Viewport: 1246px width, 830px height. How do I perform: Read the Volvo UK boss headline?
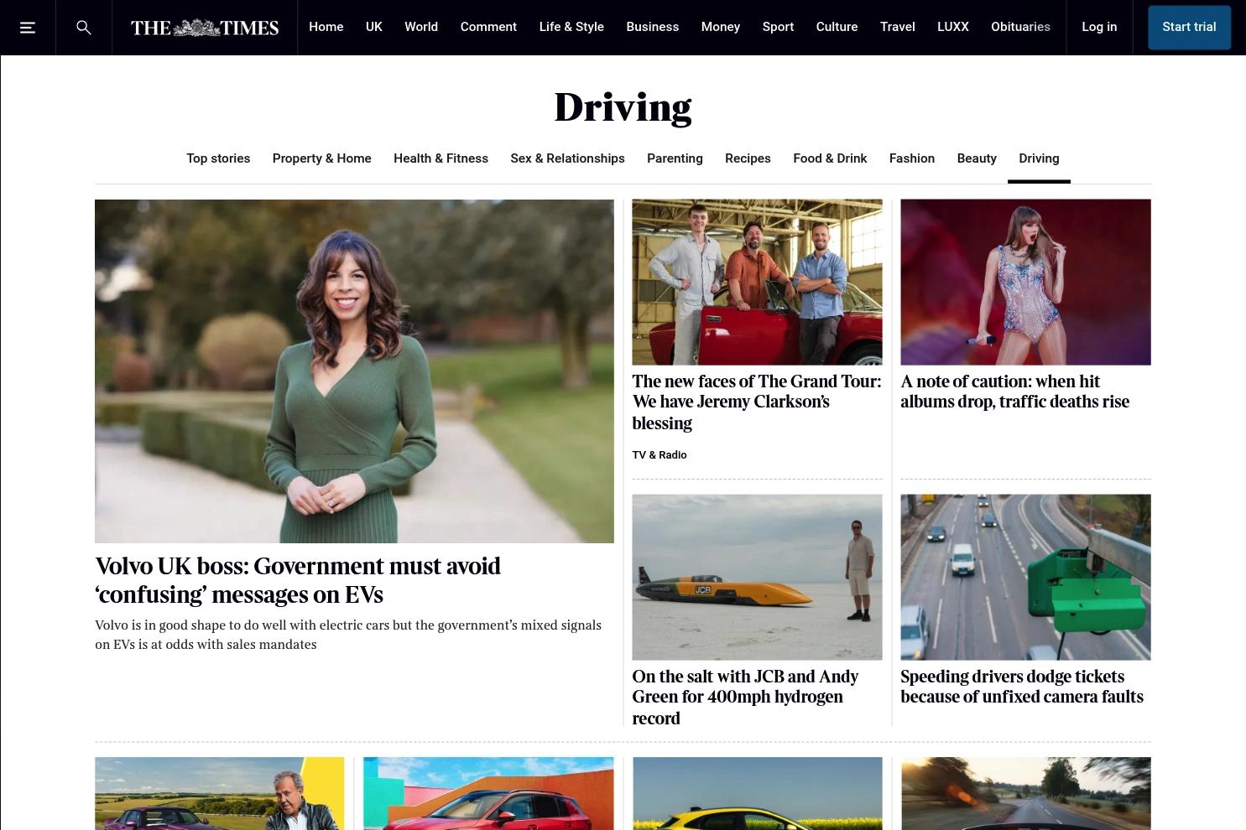point(298,580)
